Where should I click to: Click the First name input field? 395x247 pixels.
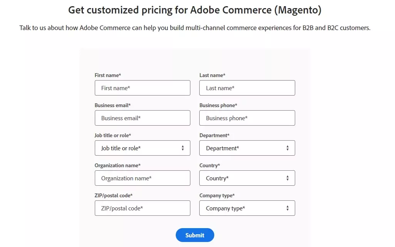(x=142, y=88)
